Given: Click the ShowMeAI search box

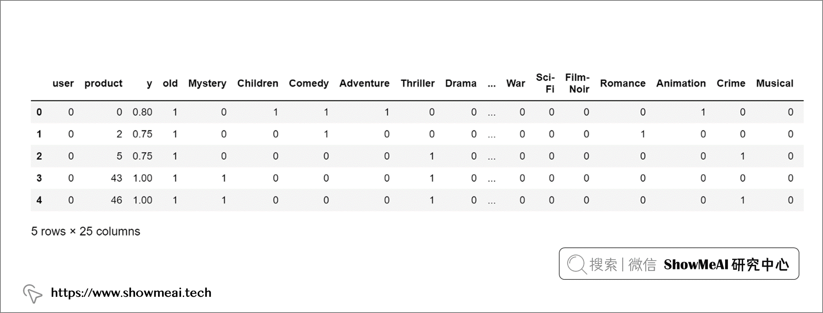Looking at the screenshot, I should pyautogui.click(x=679, y=264).
